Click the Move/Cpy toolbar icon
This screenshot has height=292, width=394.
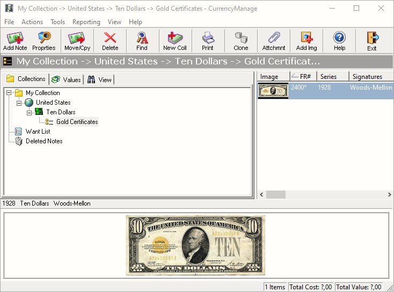point(77,38)
